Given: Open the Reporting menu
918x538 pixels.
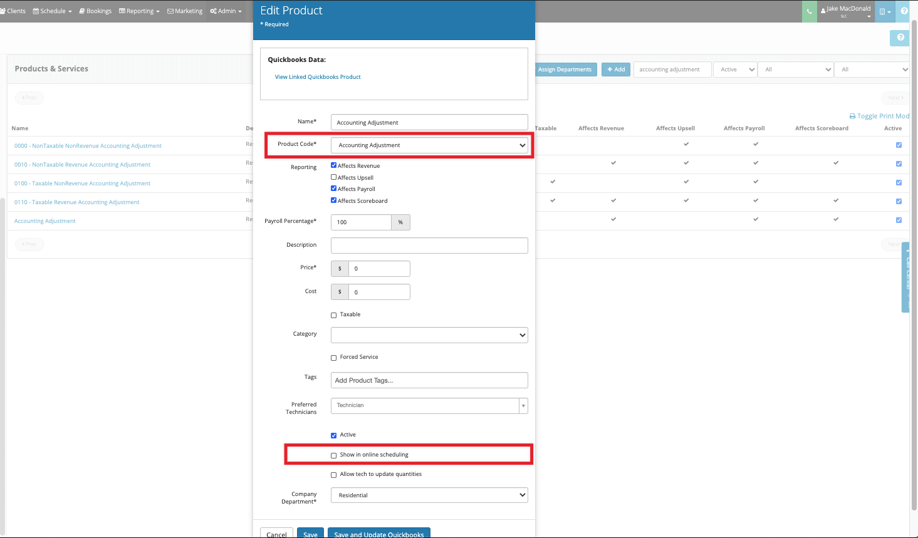Looking at the screenshot, I should [139, 11].
